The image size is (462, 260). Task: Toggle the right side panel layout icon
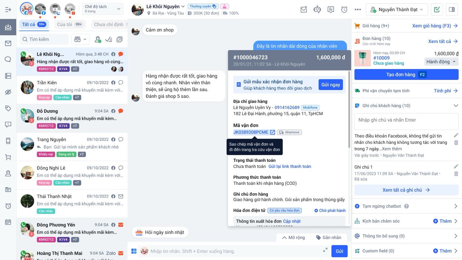(x=452, y=9)
